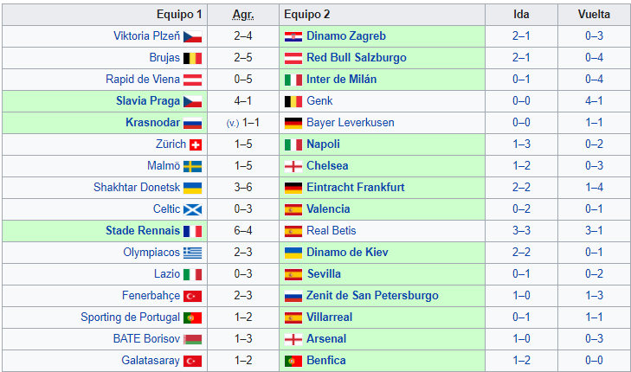
Task: Click the England flag beside Arsenal
Action: click(x=293, y=339)
